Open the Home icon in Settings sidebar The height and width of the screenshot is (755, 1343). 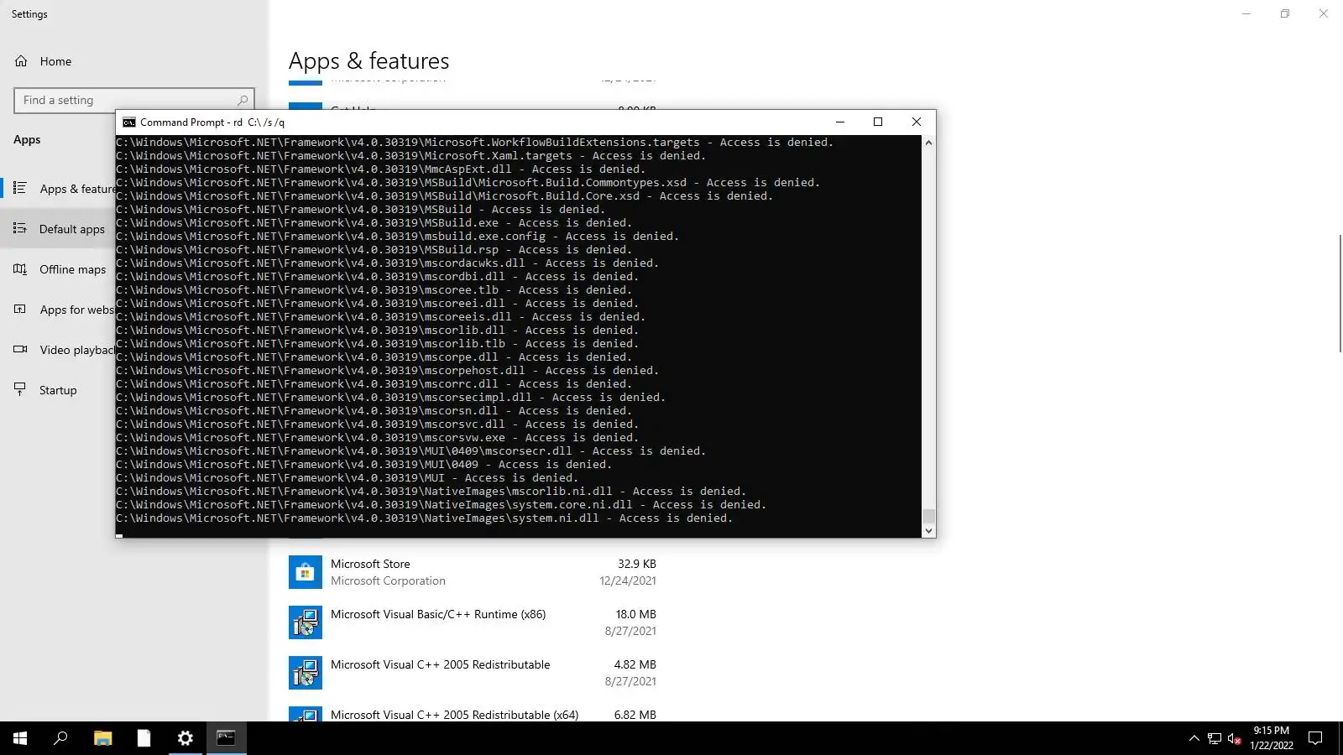(x=21, y=61)
